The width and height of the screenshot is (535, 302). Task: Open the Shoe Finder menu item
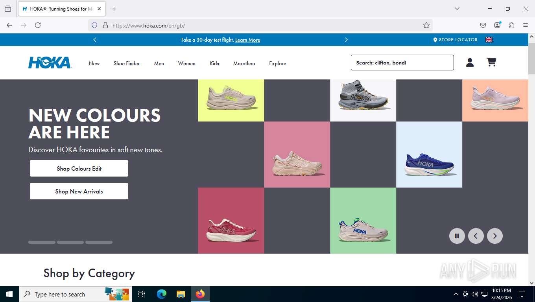coord(127,63)
